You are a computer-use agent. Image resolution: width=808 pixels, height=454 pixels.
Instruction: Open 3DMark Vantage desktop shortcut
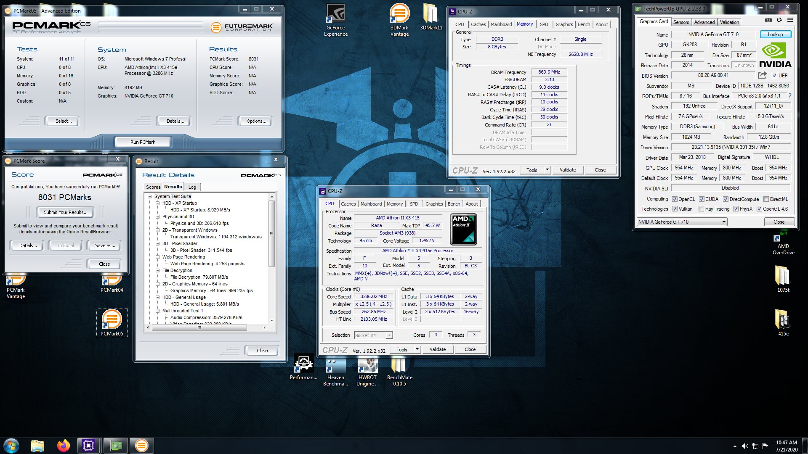coord(399,20)
